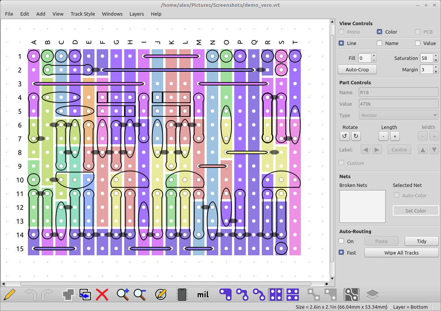The width and height of the screenshot is (441, 311).
Task: Activate the Zoom In magnifier tool
Action: click(x=123, y=294)
